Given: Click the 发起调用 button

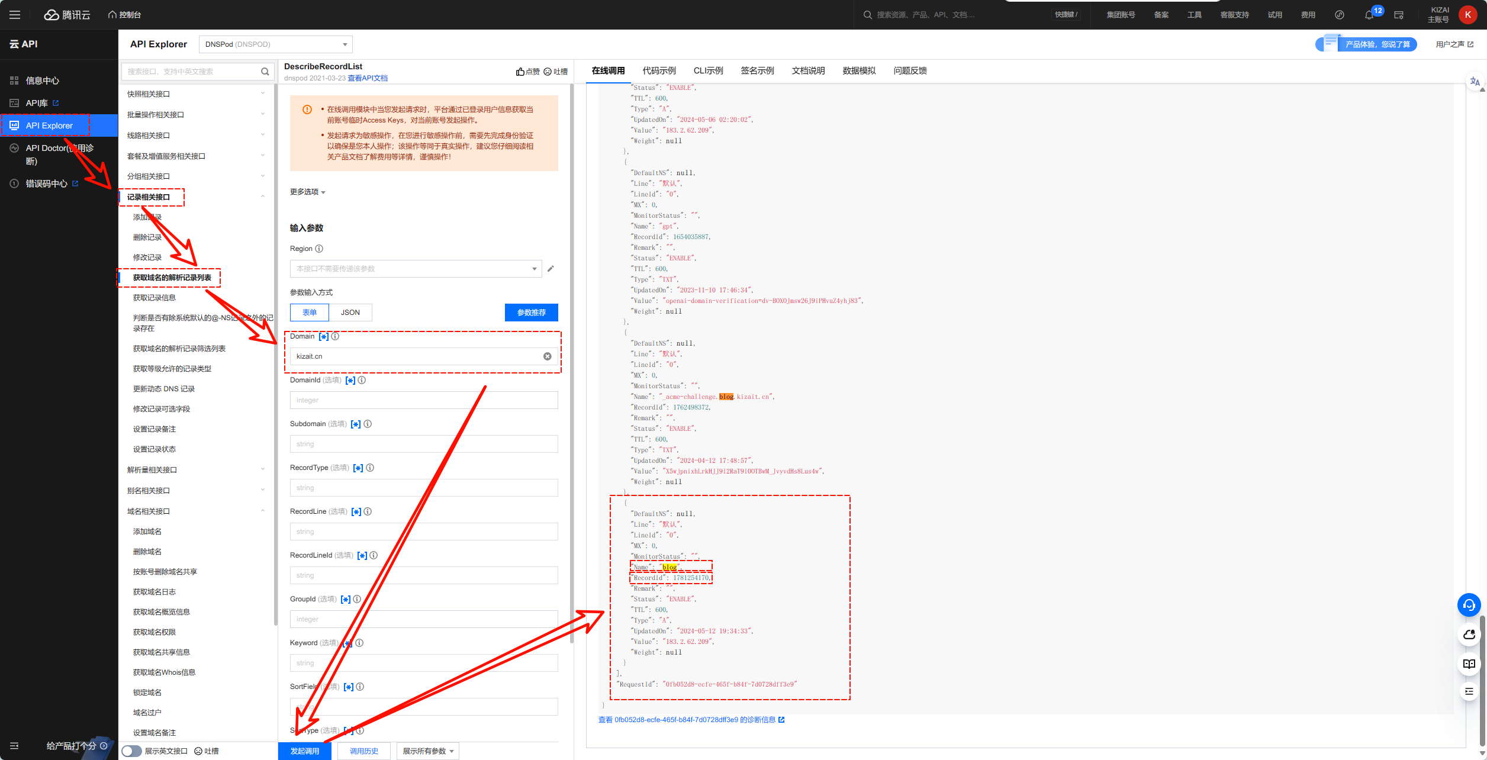Looking at the screenshot, I should [305, 751].
